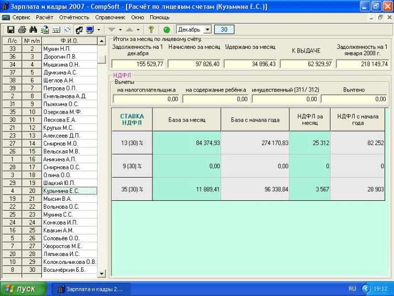Image resolution: width=394 pixels, height=296 pixels.
Task: Click the Windows пуск start button
Action: click(23, 289)
